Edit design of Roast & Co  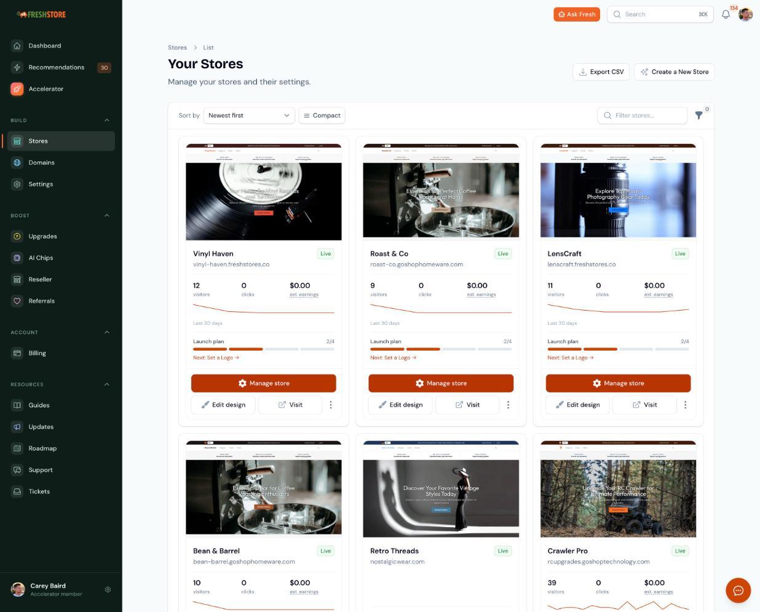coord(401,405)
